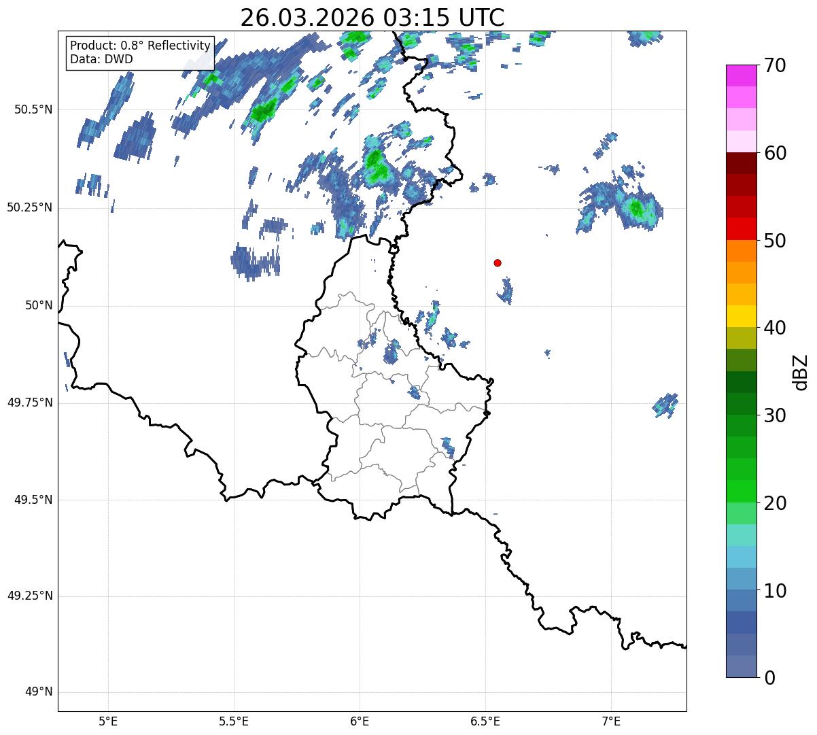Click the latitude label "49.25°N"

30,596
